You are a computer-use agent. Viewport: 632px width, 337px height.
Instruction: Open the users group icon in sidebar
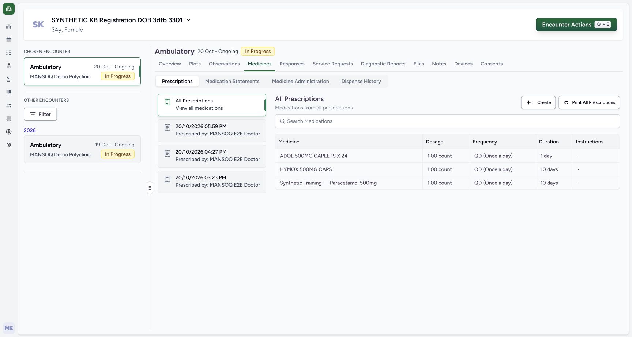[x=9, y=105]
